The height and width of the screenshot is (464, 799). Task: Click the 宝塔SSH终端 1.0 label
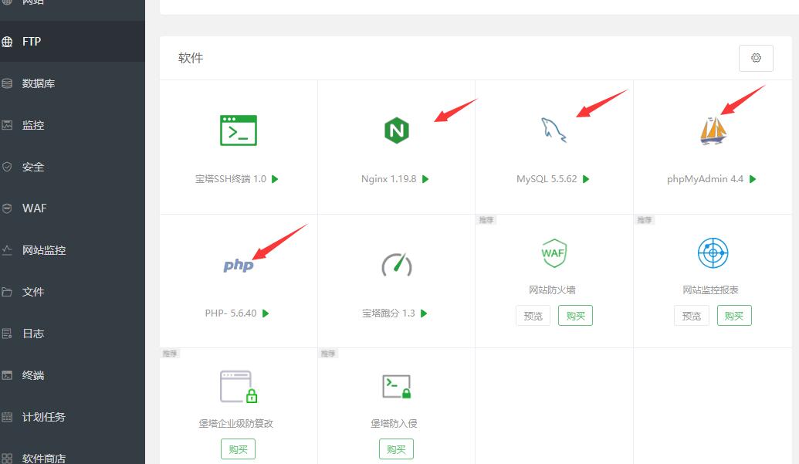pyautogui.click(x=231, y=179)
